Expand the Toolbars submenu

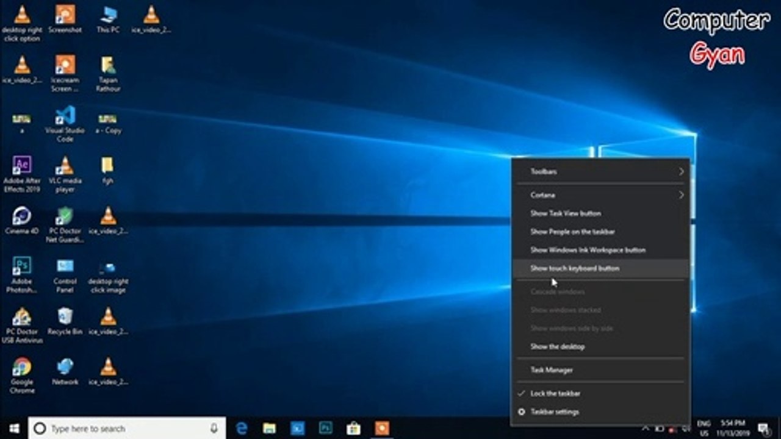pos(600,171)
